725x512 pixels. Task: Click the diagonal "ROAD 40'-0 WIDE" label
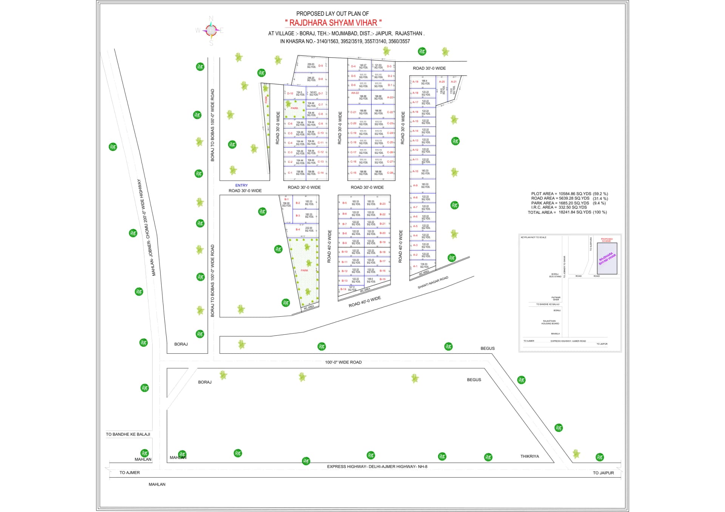tap(365, 302)
